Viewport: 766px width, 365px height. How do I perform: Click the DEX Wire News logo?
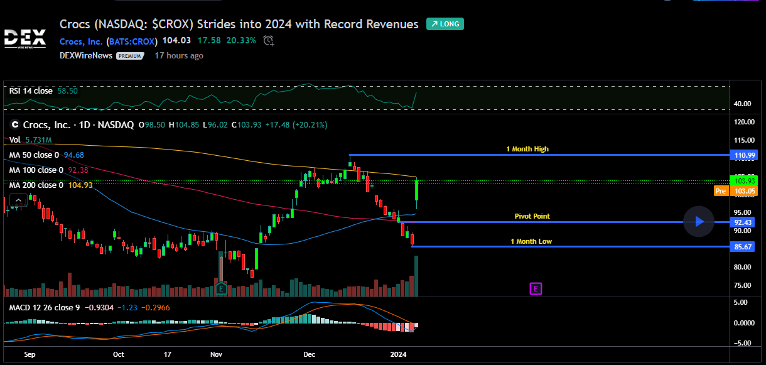point(25,38)
